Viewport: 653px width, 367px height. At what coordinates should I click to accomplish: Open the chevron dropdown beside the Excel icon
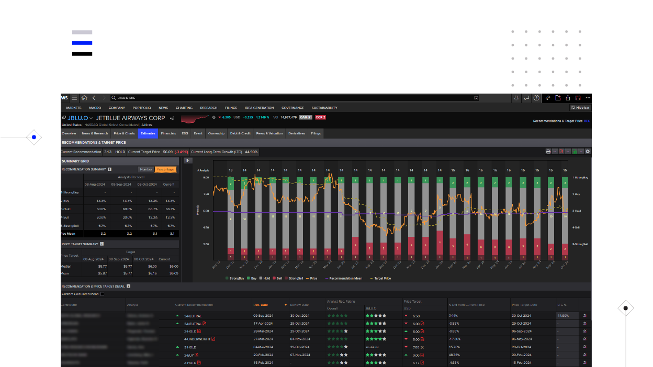click(580, 152)
